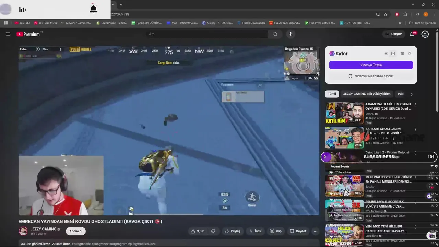Screen dimensions: 439x247
Task: Open 4 KAMERALI KATİL KİM video thumbnail
Action: click(344, 113)
